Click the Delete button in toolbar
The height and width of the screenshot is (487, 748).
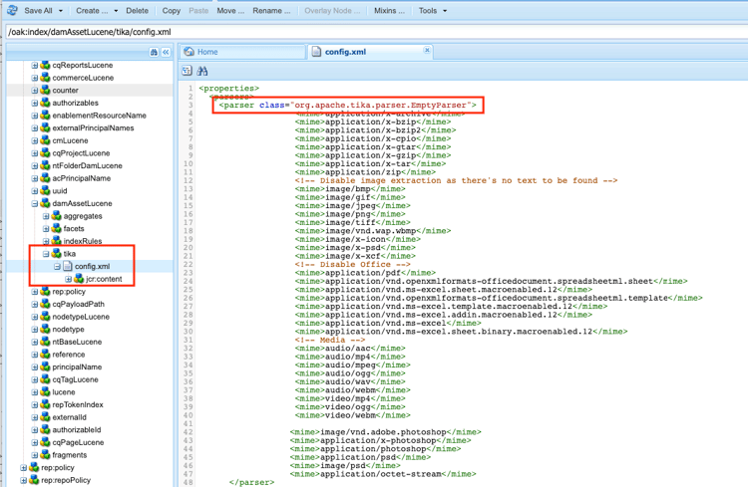click(x=137, y=11)
